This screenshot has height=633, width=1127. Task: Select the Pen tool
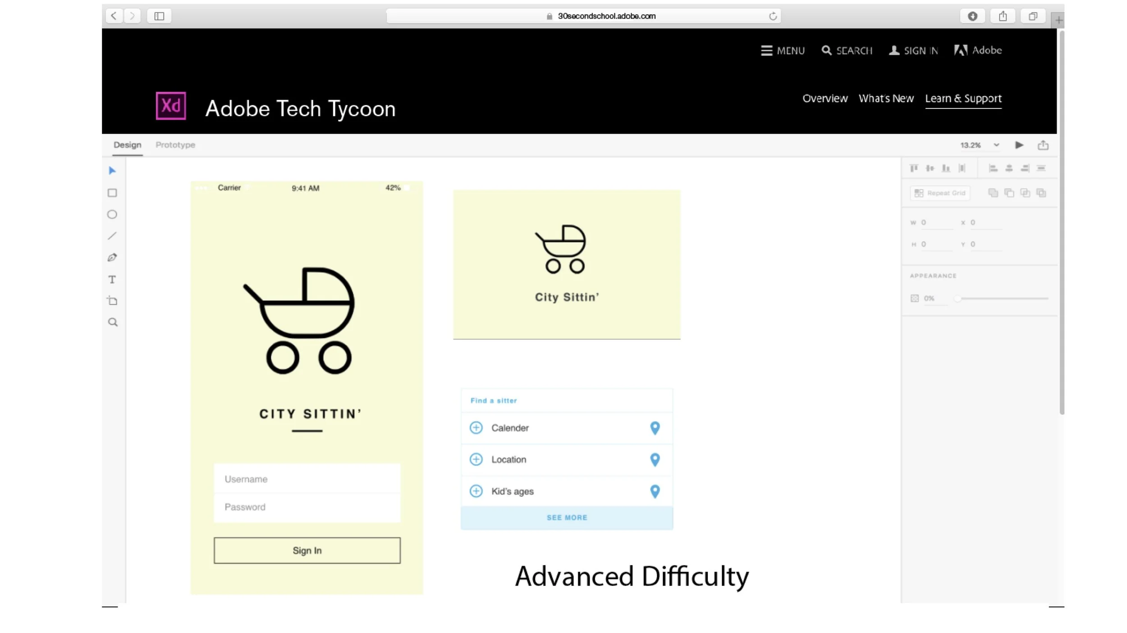(112, 258)
